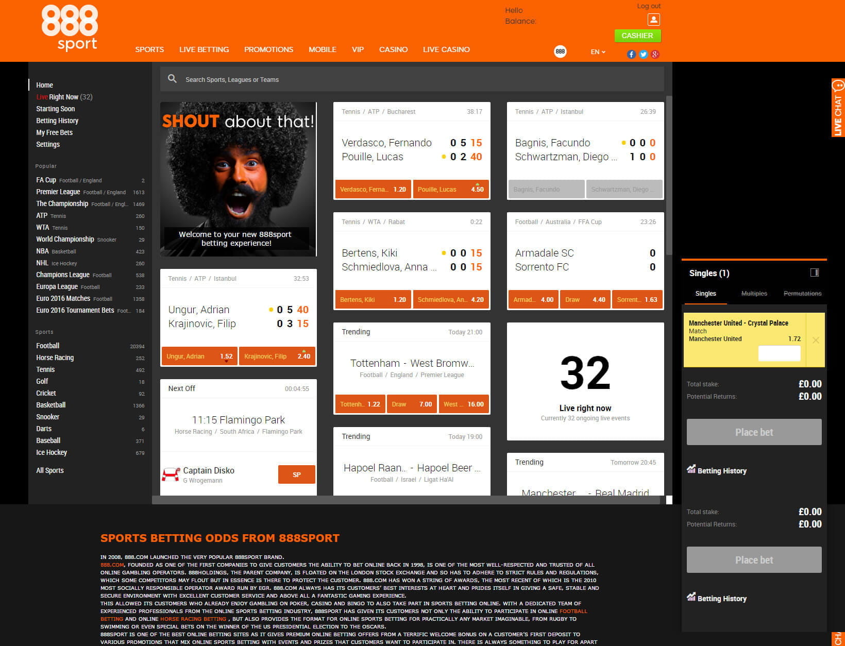This screenshot has height=646, width=845.
Task: Open Home in sidebar
Action: coord(44,85)
